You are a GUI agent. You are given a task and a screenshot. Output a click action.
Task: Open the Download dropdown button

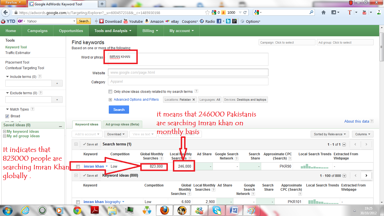(116, 134)
